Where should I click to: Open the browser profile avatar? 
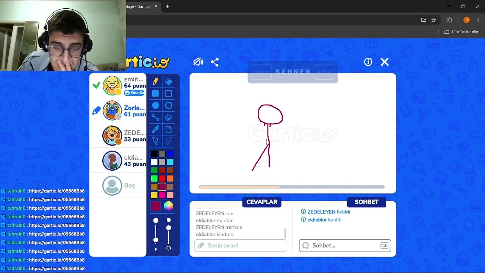pos(466,20)
